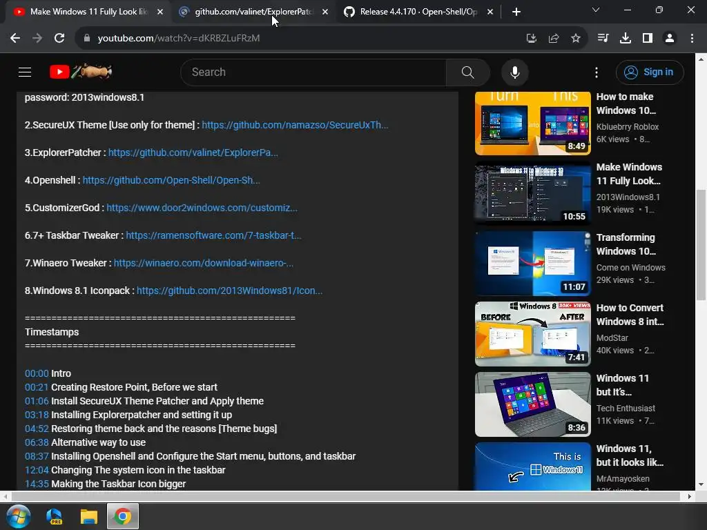707x530 pixels.
Task: Click the vertical page scrollbar thumb
Action: point(701,245)
